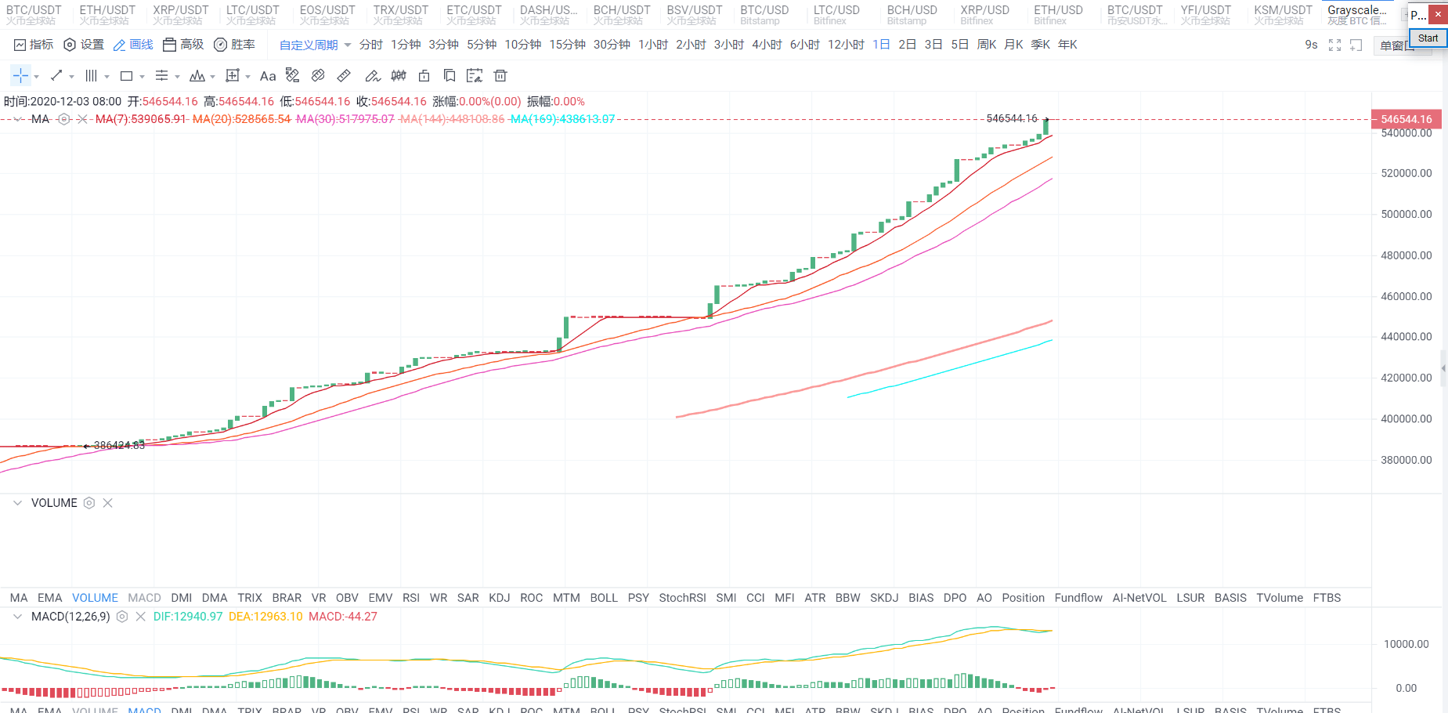Screen dimensions: 1448x713
Task: Click the right side panel collapse handle
Action: click(x=1444, y=367)
